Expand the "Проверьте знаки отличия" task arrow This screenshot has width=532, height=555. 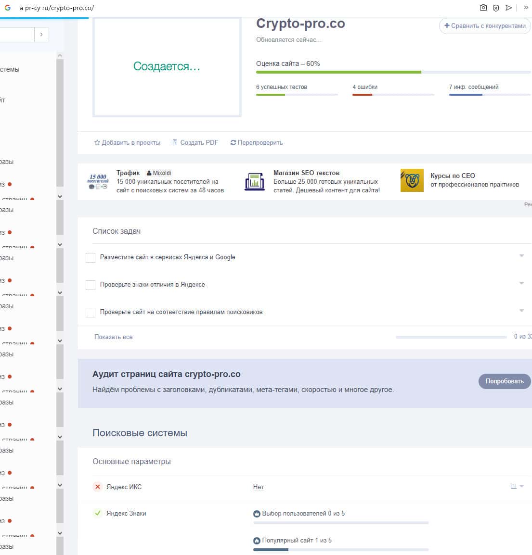[521, 283]
